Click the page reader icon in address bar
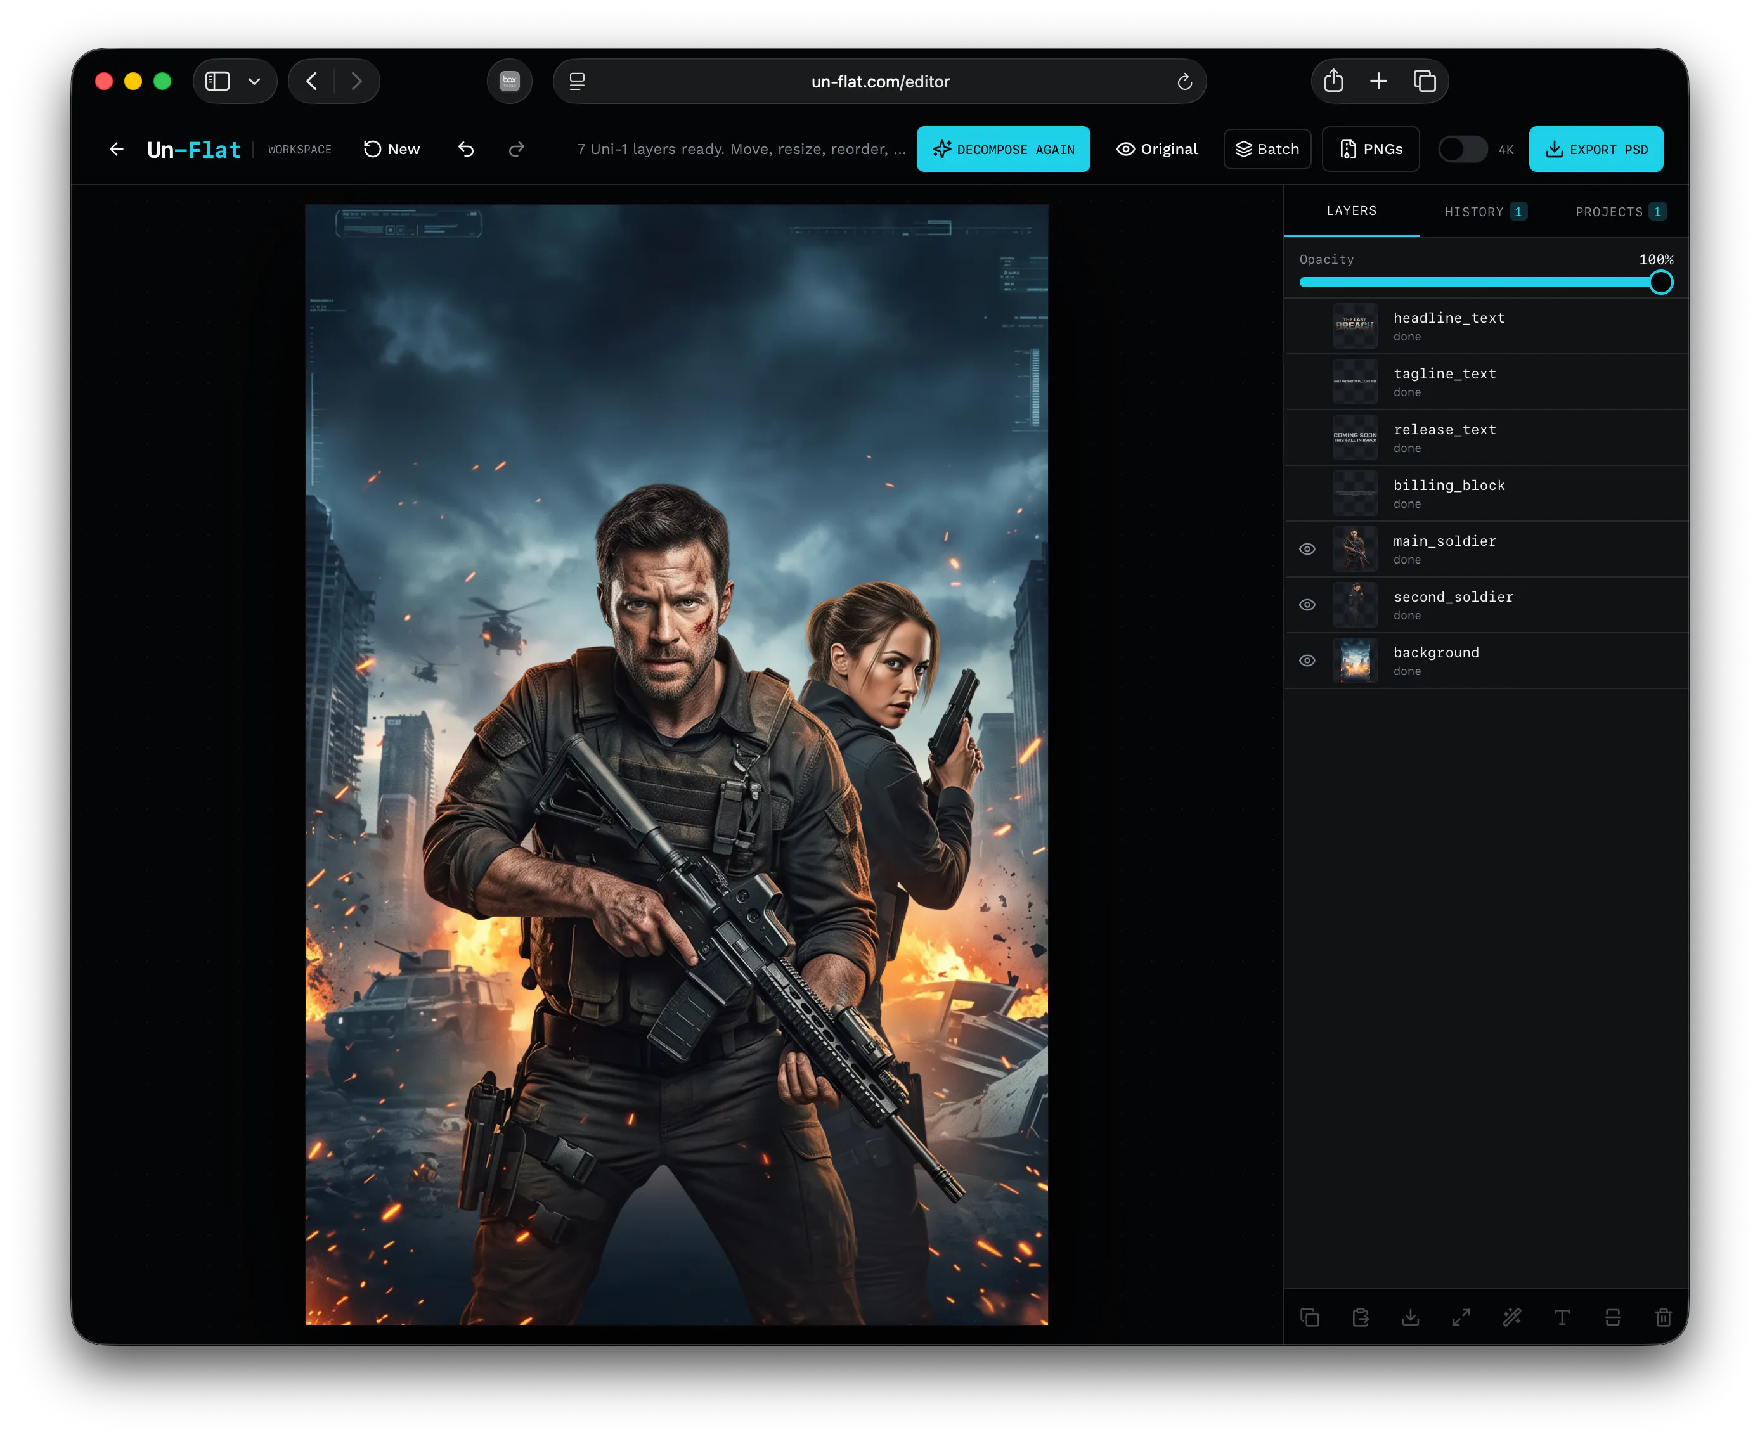Viewport: 1760px width, 1439px height. (577, 81)
